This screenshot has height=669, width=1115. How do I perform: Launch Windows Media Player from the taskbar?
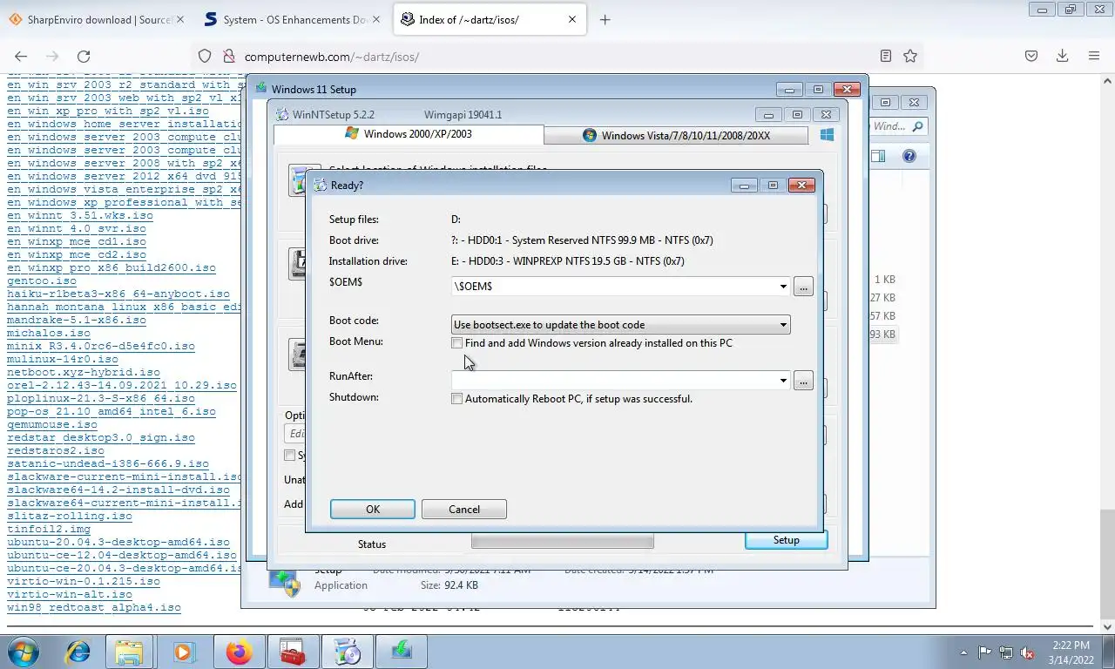click(184, 652)
